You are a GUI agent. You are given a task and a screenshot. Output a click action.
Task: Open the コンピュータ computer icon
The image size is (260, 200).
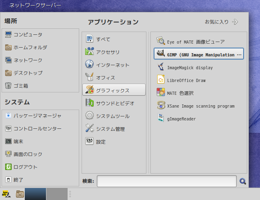coord(8,34)
